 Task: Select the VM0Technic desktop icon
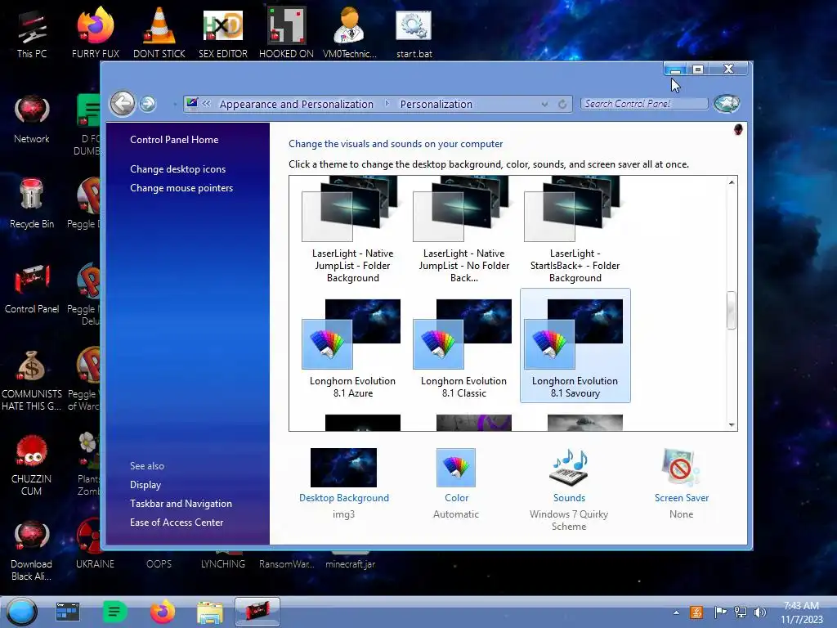tap(349, 33)
